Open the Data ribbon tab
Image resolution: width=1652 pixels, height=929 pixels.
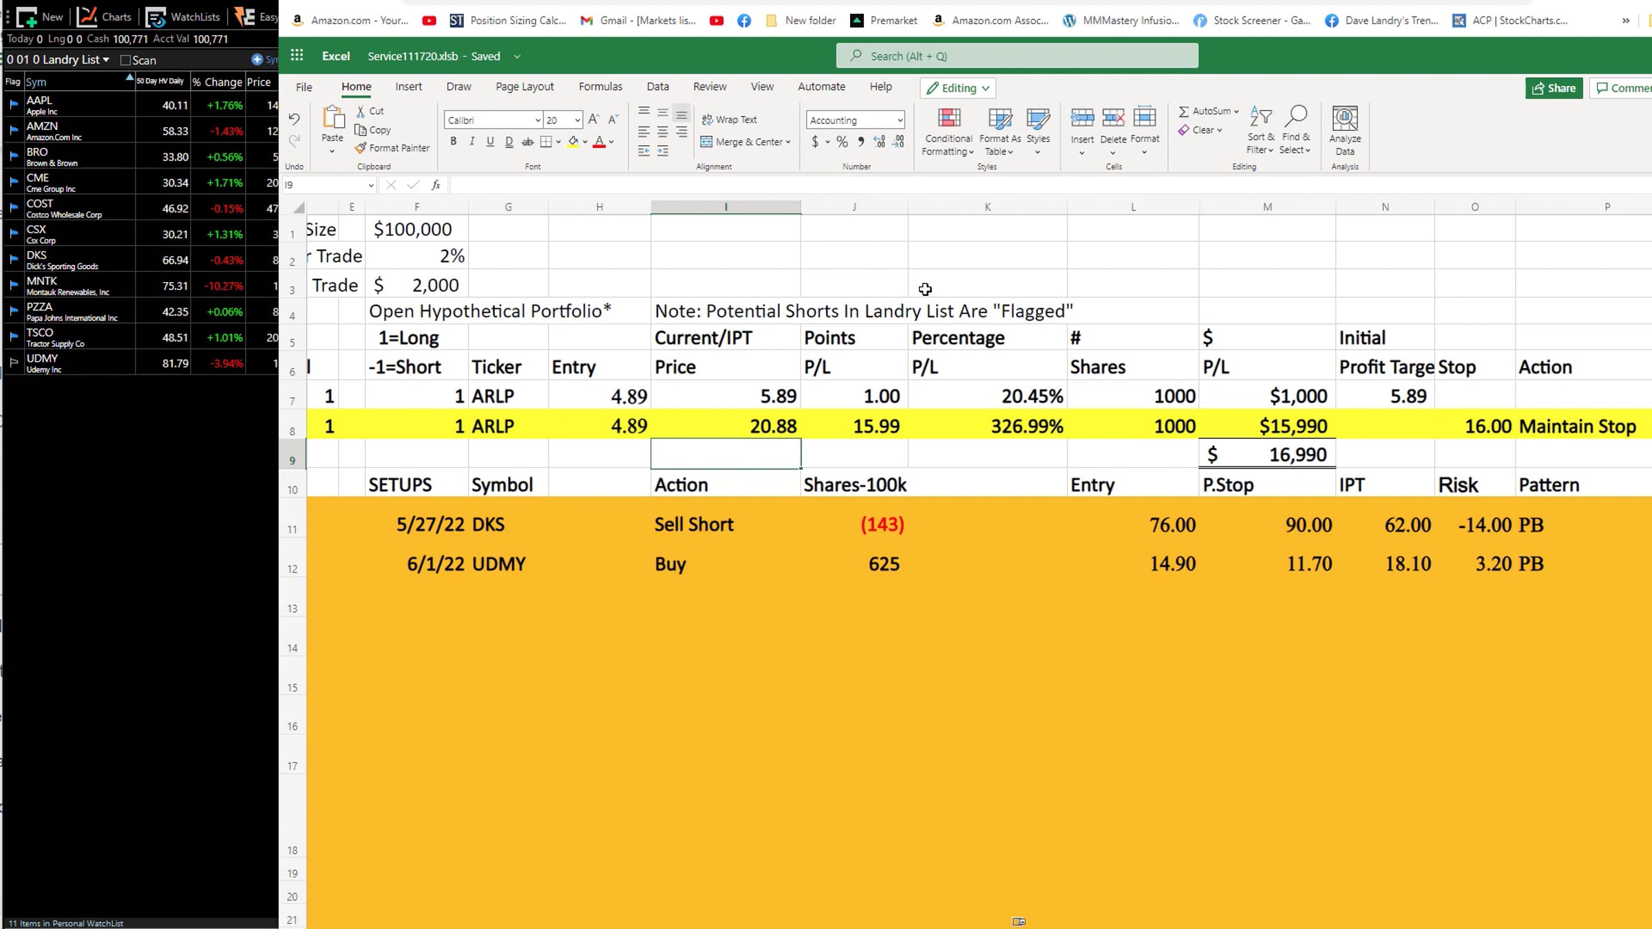point(657,87)
